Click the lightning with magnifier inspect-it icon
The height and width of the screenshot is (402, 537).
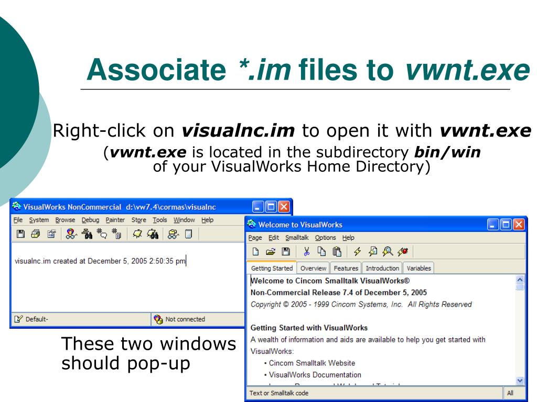pyautogui.click(x=388, y=252)
